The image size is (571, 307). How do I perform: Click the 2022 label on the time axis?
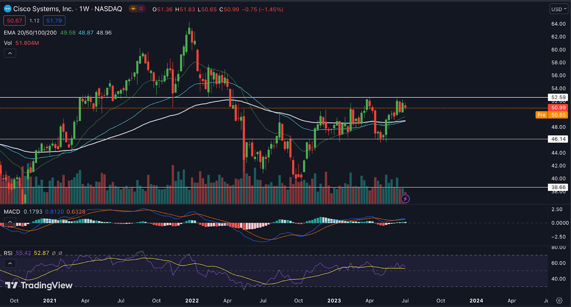[x=192, y=301]
